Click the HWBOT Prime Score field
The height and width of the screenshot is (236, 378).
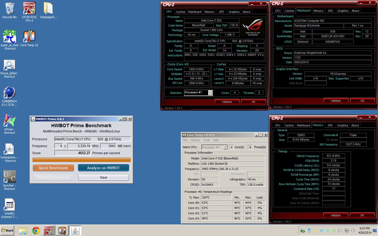point(73,153)
